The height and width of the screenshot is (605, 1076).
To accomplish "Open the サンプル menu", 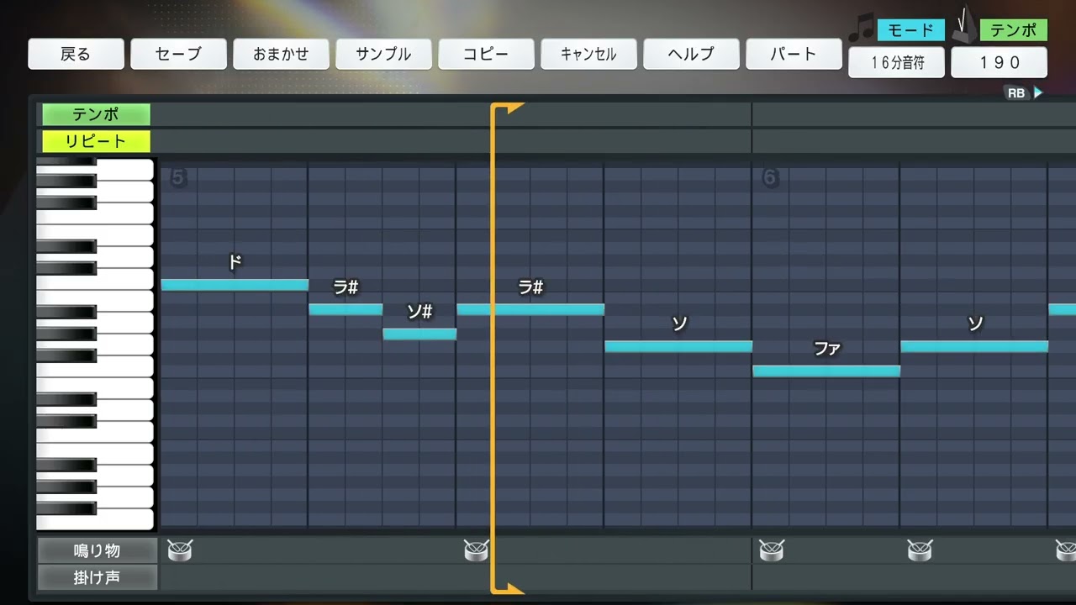I will [383, 54].
